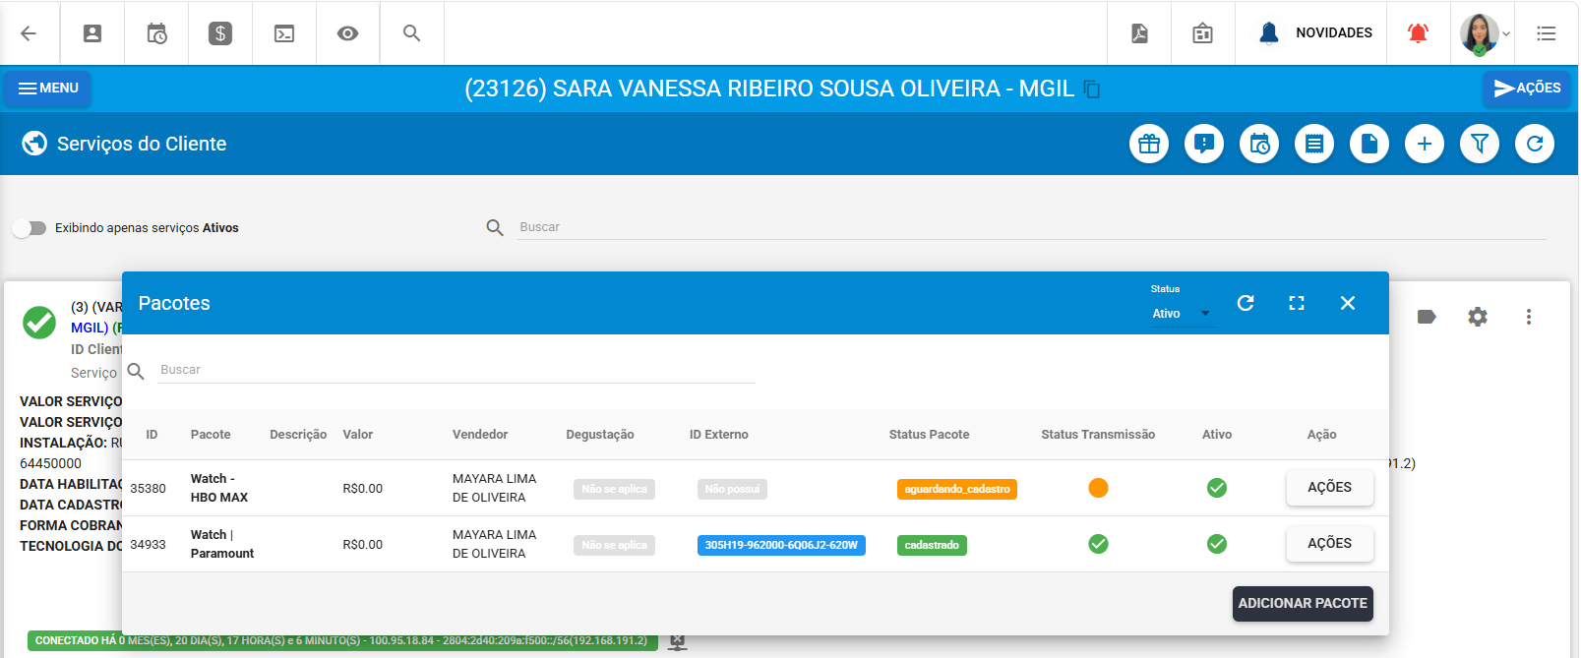The height and width of the screenshot is (658, 1581).
Task: Click the 'Watch | Paramount' package name
Action: tap(222, 544)
